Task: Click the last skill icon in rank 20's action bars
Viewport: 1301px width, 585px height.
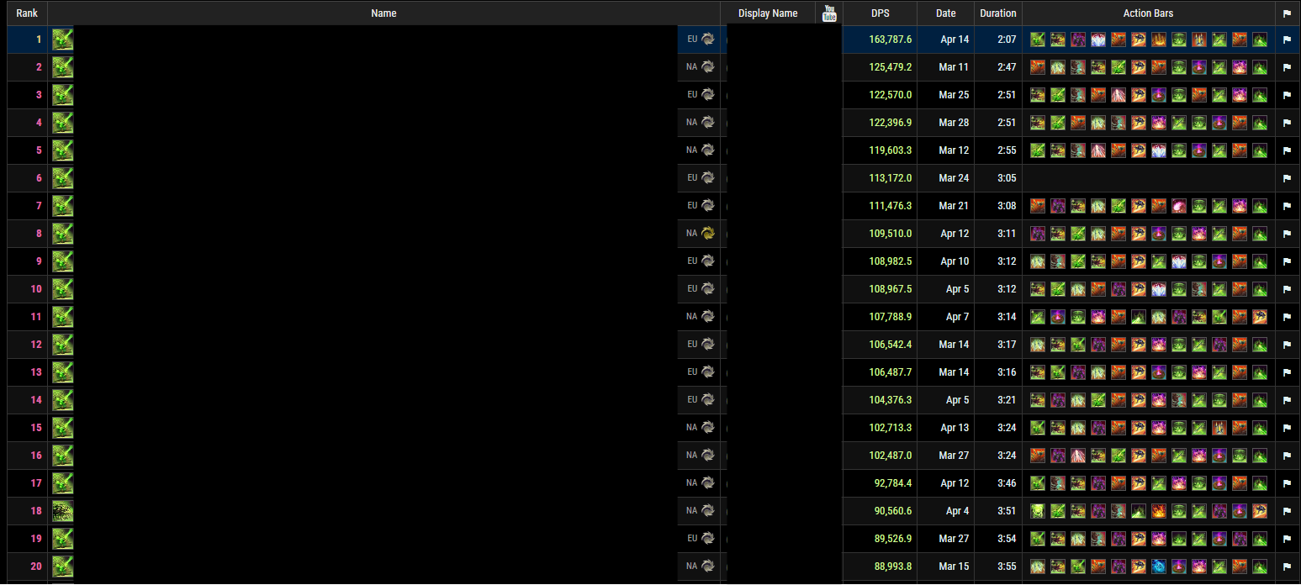Action: 1260,566
